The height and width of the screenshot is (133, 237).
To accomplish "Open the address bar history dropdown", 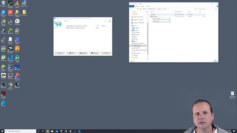I will pyautogui.click(x=195, y=9).
